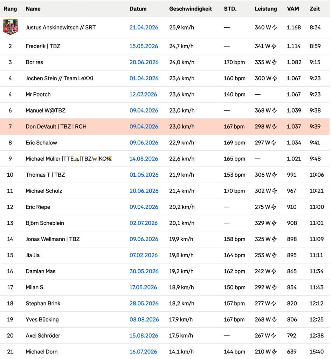Click the lightning icon next to 341 W

coord(274,46)
